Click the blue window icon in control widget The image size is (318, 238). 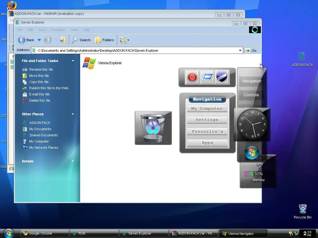point(207,77)
